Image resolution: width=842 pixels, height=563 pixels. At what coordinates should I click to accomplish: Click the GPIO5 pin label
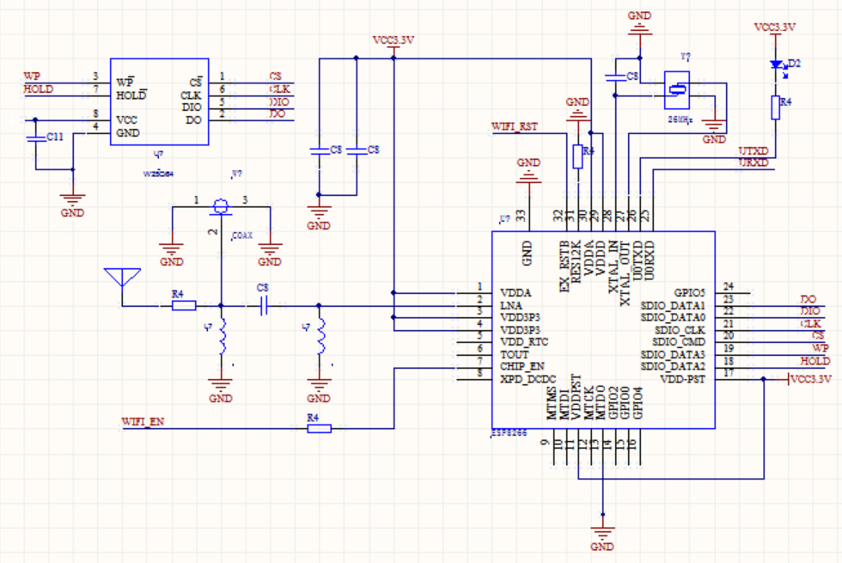pyautogui.click(x=689, y=292)
